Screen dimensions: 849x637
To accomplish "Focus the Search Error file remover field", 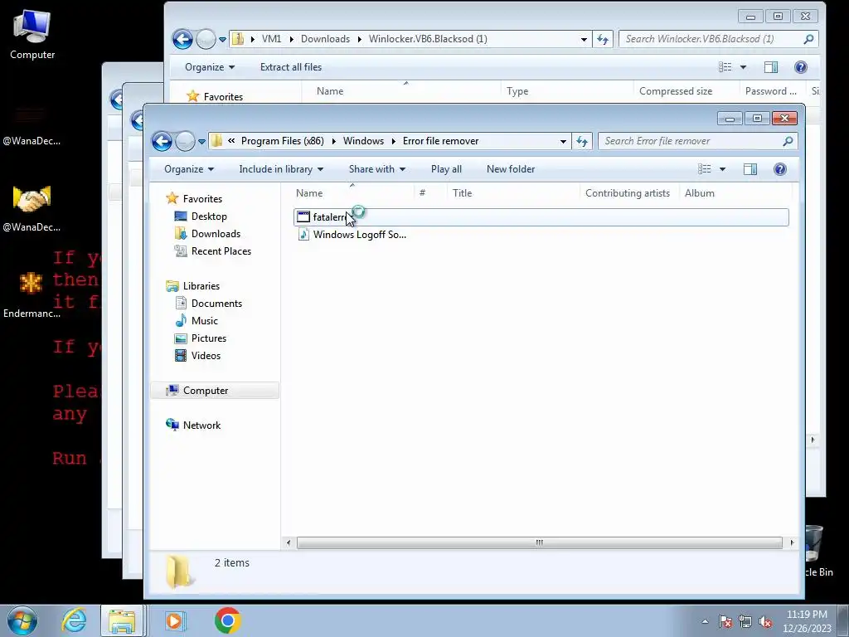I will pos(697,141).
